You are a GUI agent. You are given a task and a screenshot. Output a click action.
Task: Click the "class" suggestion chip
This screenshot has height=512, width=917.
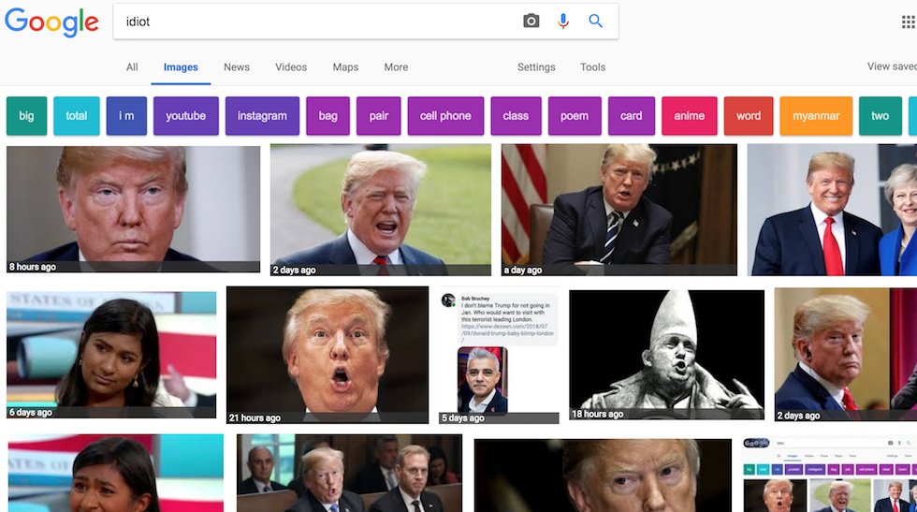[516, 116]
